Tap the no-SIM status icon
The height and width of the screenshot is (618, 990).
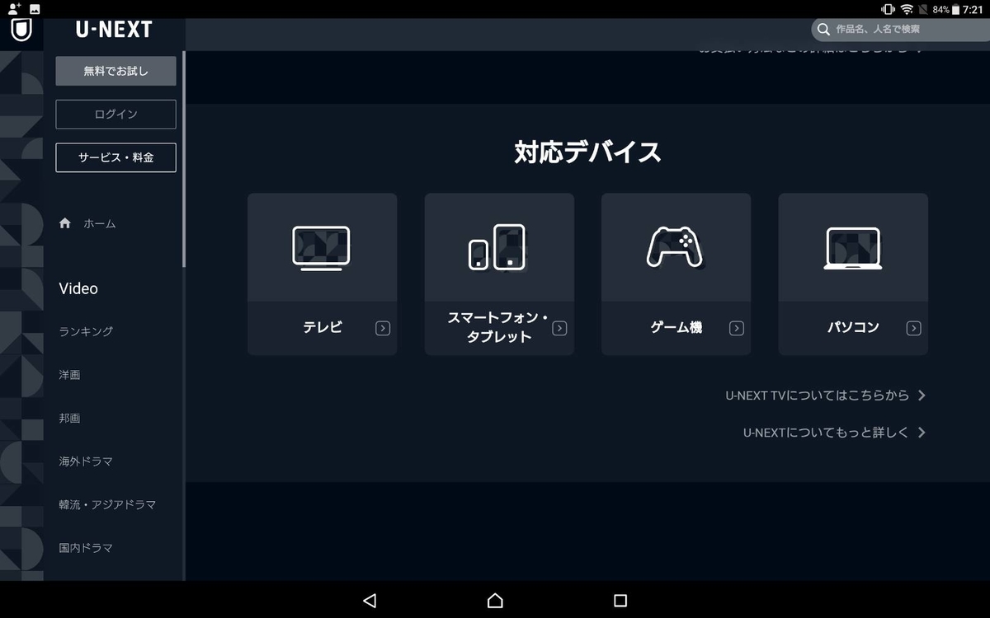click(x=924, y=9)
